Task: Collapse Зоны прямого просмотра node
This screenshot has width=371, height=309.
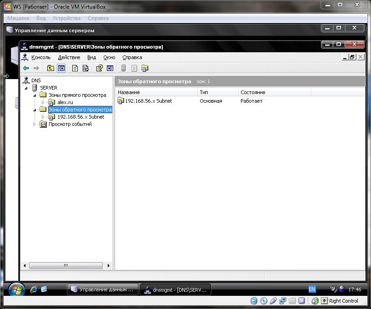Action: 35,95
